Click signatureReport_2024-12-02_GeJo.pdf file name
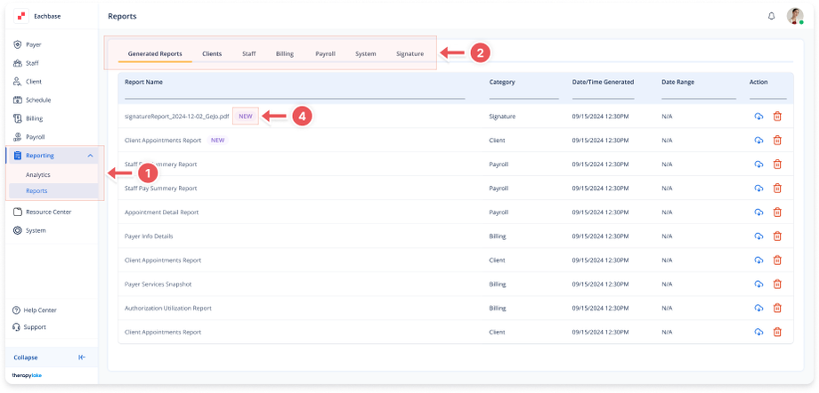 [176, 116]
